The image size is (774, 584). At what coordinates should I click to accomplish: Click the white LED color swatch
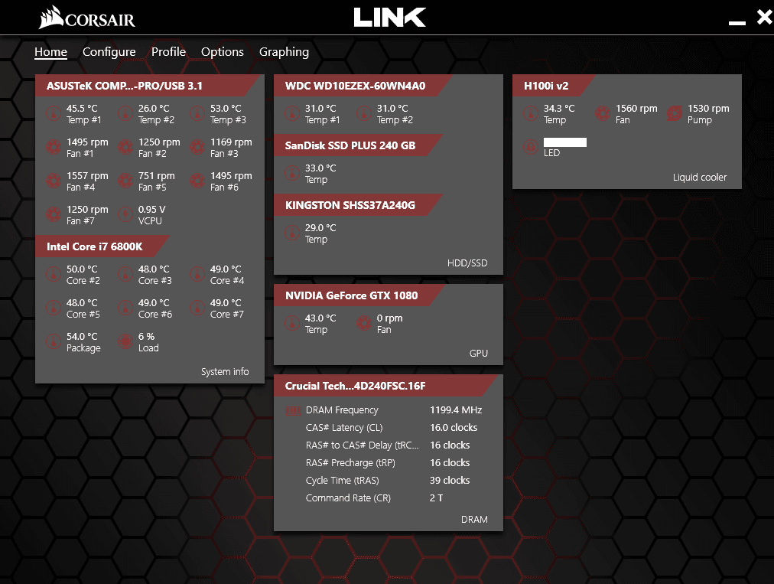pyautogui.click(x=565, y=142)
